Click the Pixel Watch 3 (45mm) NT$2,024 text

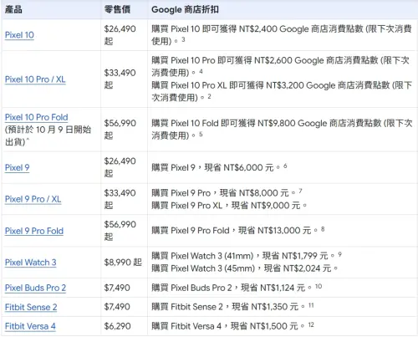point(245,268)
